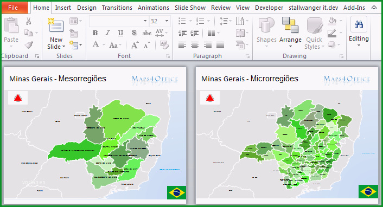Open the View tab

pyautogui.click(x=242, y=8)
